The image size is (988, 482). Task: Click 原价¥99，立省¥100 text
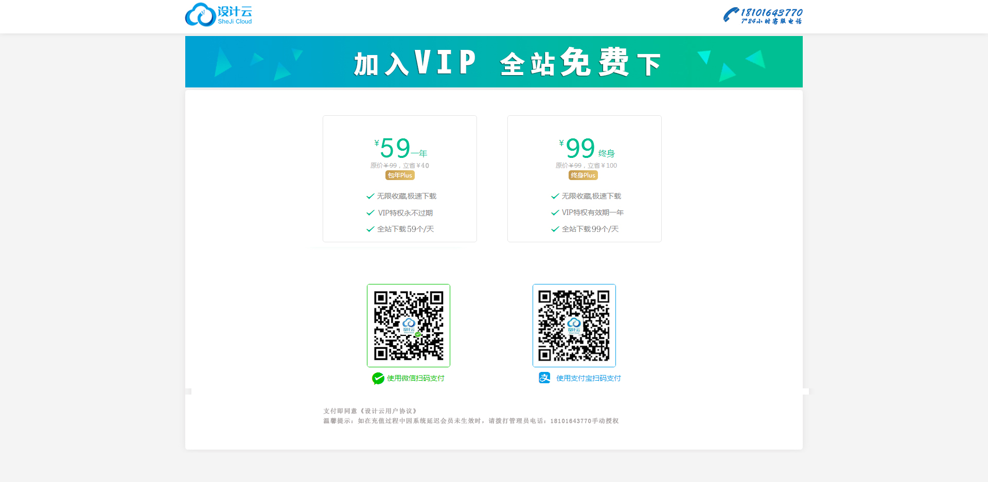pos(586,166)
